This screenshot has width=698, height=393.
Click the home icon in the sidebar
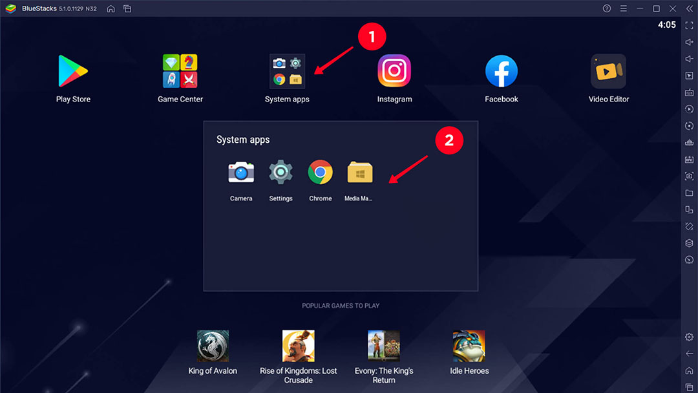tap(689, 370)
